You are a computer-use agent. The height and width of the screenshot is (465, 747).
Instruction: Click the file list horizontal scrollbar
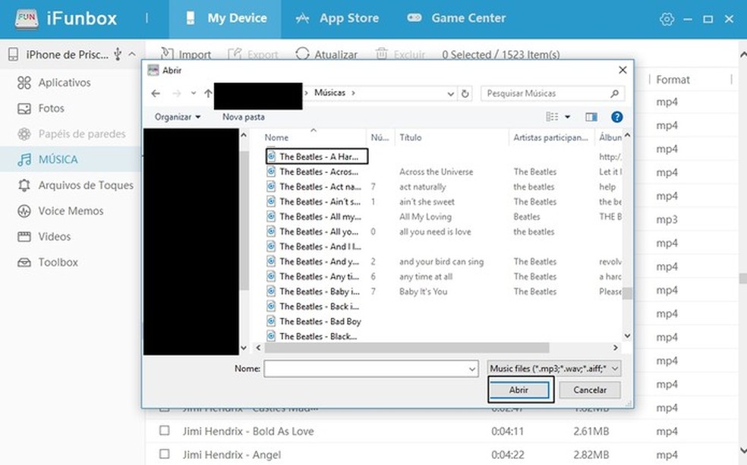(x=408, y=348)
